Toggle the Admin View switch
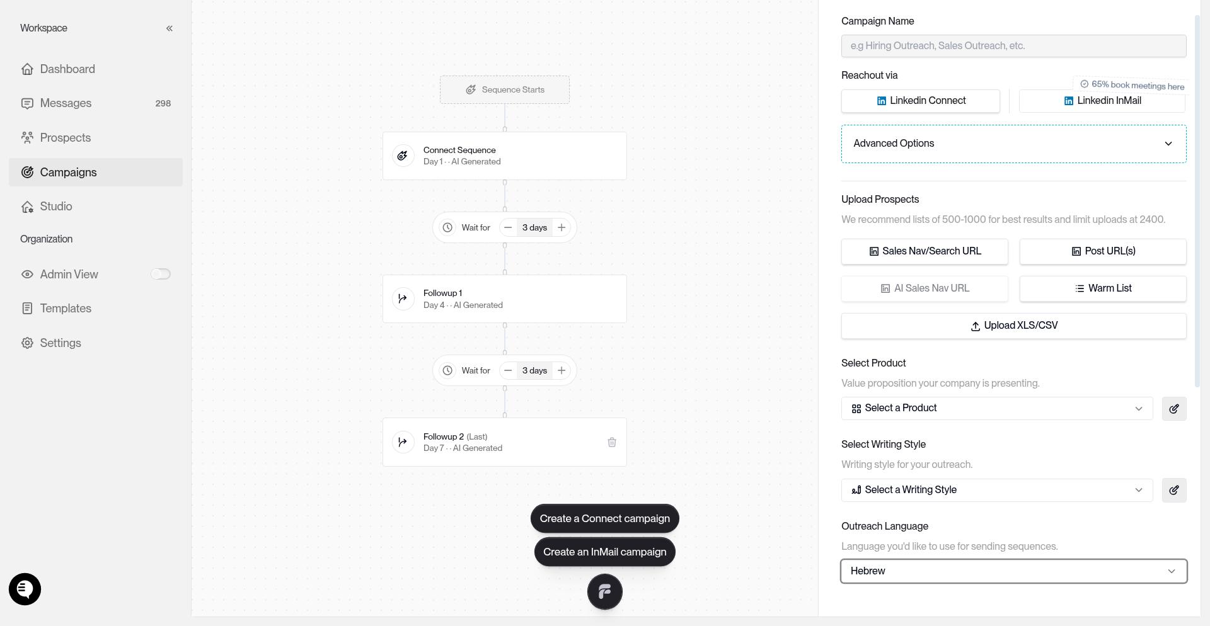Image resolution: width=1210 pixels, height=626 pixels. 160,274
